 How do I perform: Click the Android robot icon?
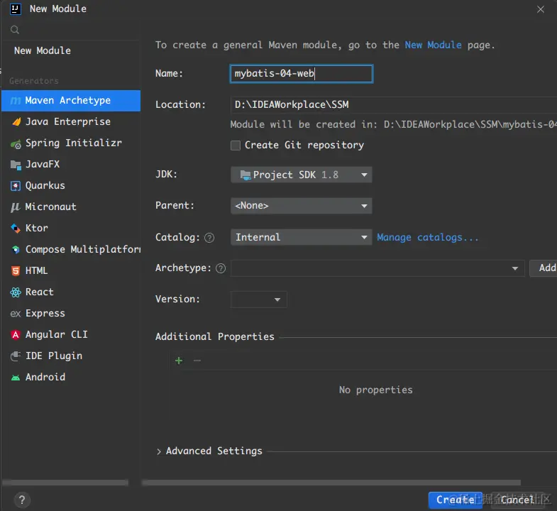coord(16,378)
